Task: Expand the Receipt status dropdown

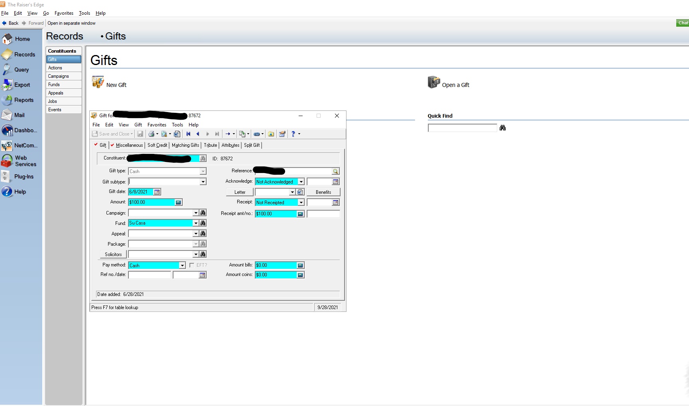Action: [301, 203]
